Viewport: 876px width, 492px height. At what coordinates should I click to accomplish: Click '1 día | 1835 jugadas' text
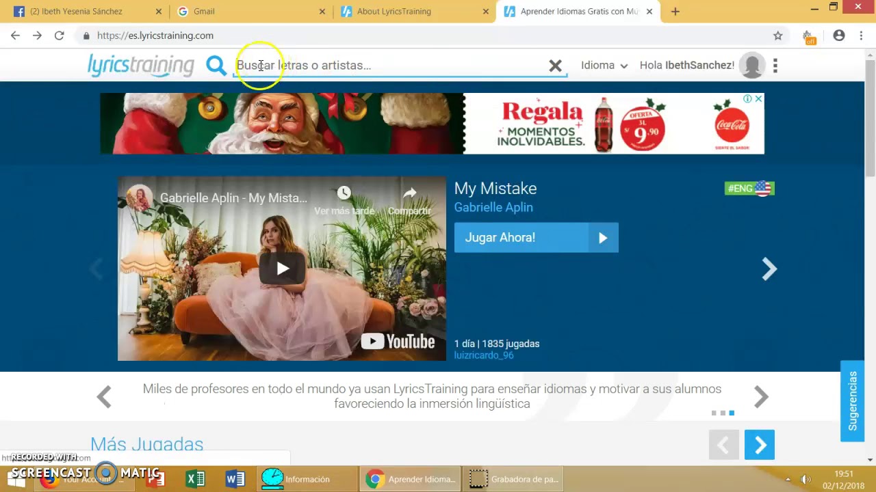click(x=497, y=344)
